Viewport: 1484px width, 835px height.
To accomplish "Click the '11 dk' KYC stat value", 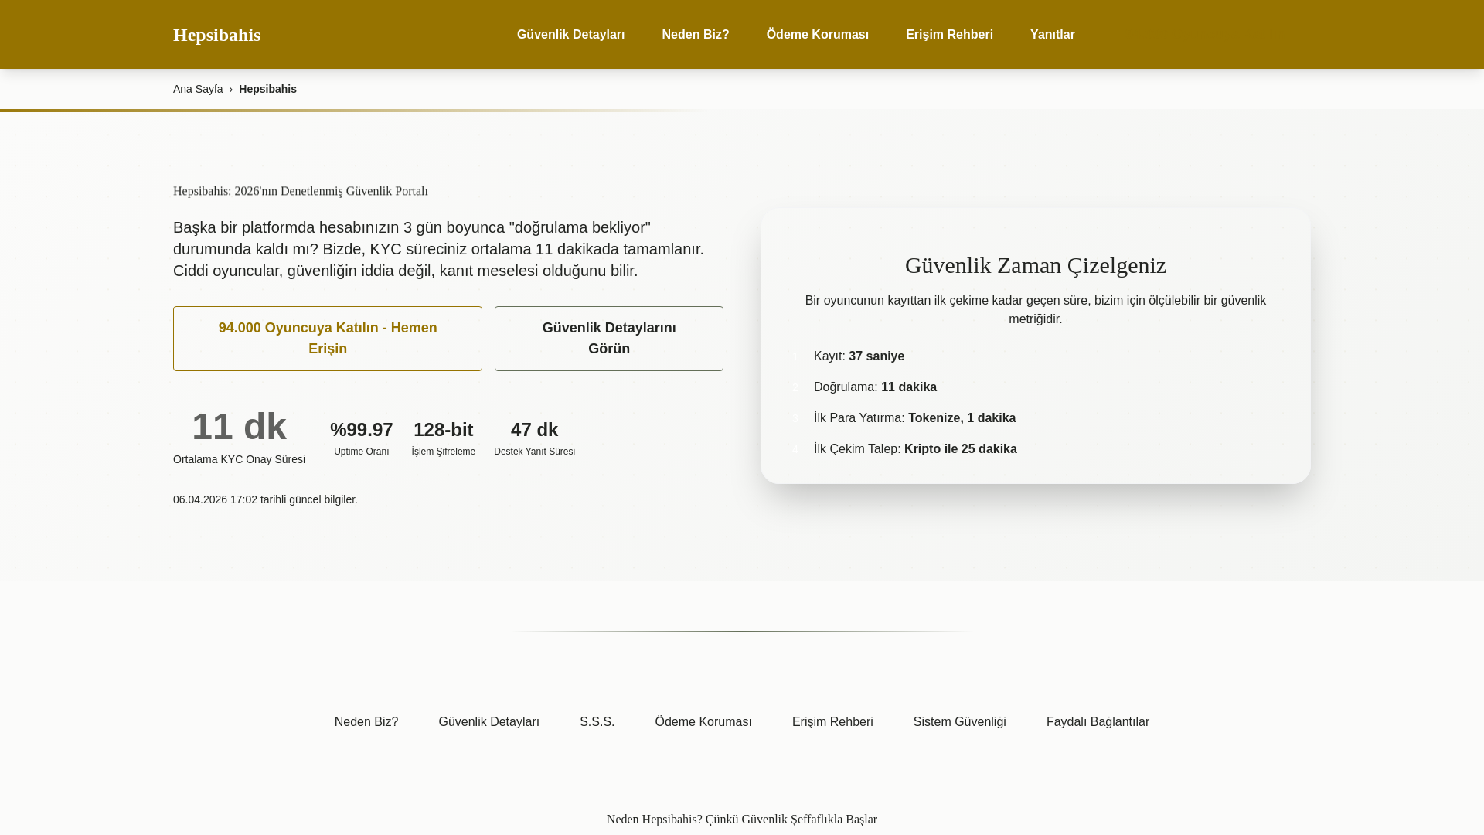I will coord(239,427).
